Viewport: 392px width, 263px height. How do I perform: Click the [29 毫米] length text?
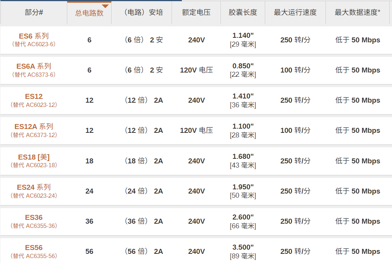[x=243, y=44]
